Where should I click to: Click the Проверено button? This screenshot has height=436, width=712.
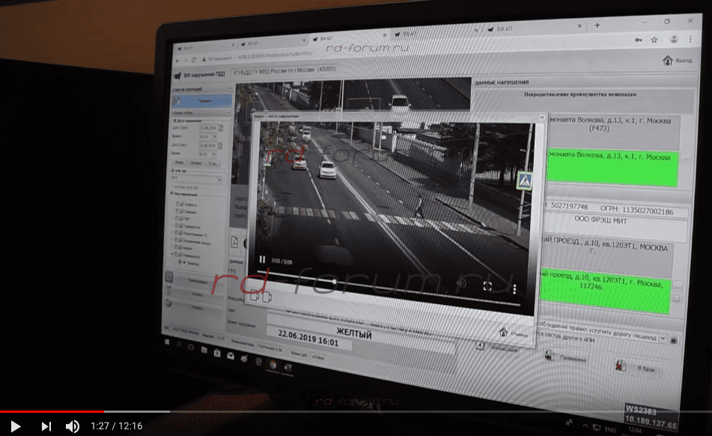566,357
